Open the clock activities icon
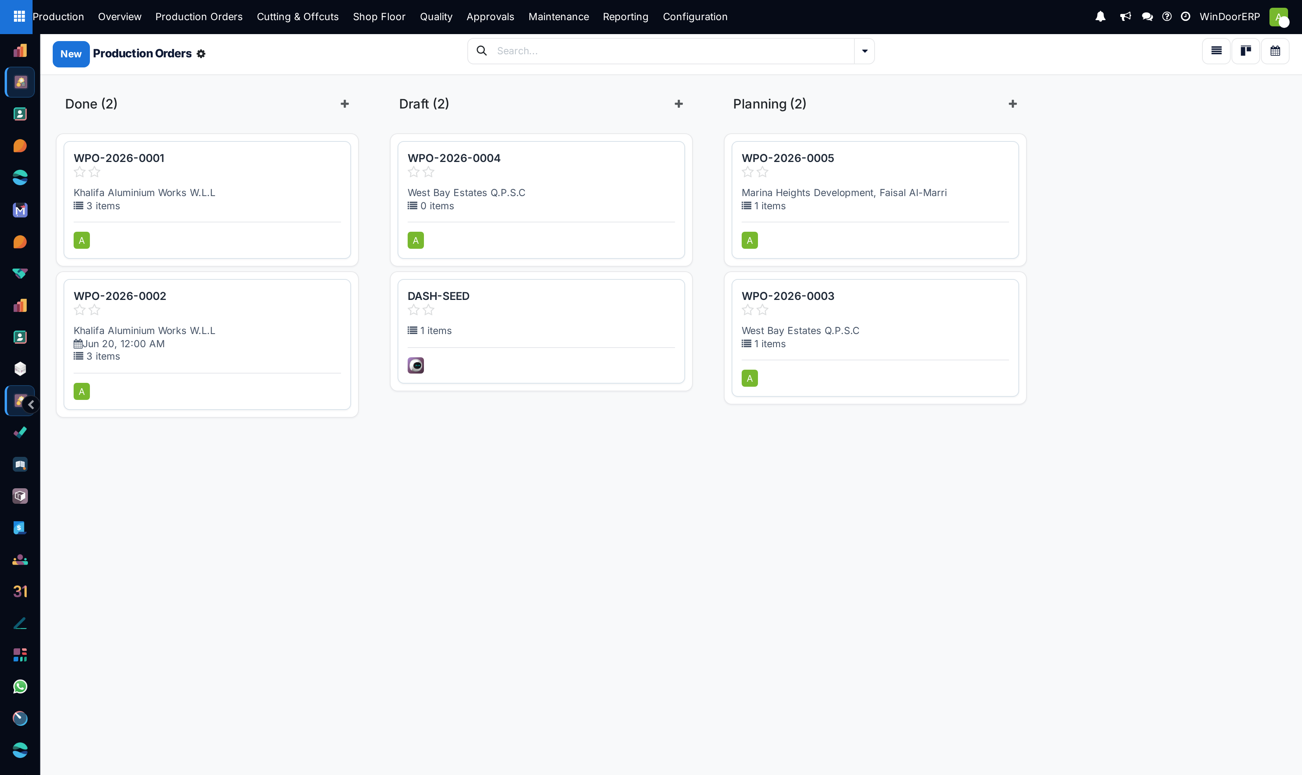 click(1185, 17)
